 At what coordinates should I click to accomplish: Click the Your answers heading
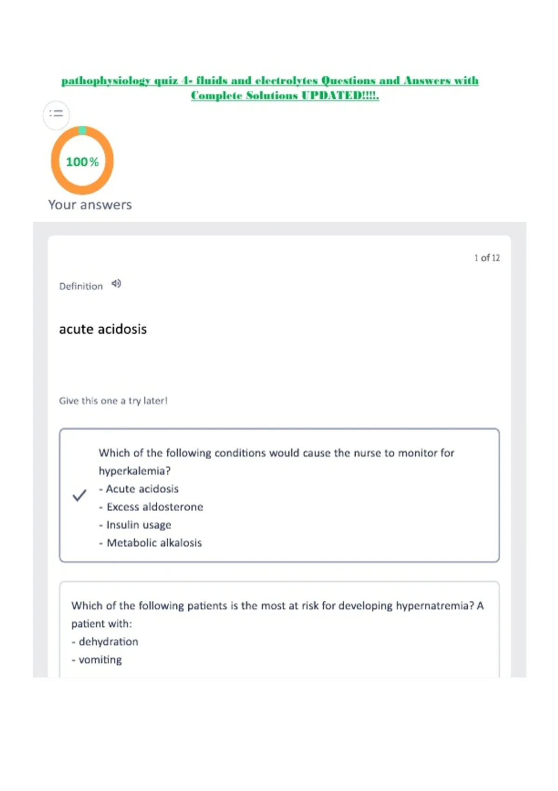pos(90,205)
